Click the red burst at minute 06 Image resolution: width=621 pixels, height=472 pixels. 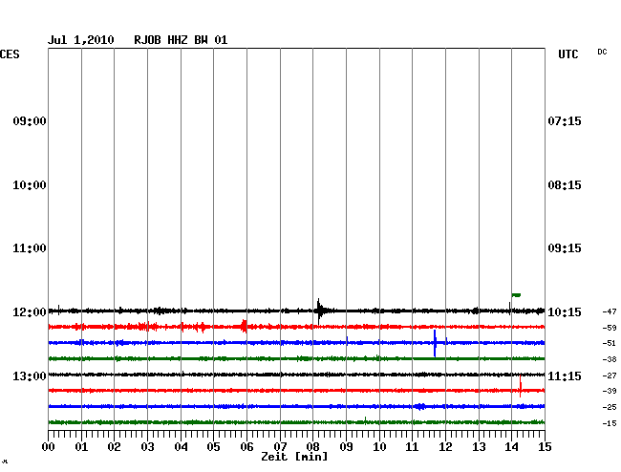[x=245, y=326]
